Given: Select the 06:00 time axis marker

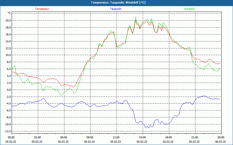Looking at the screenshot, I should tap(64, 137).
